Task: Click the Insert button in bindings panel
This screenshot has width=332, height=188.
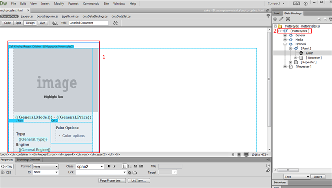Action: 318,177
